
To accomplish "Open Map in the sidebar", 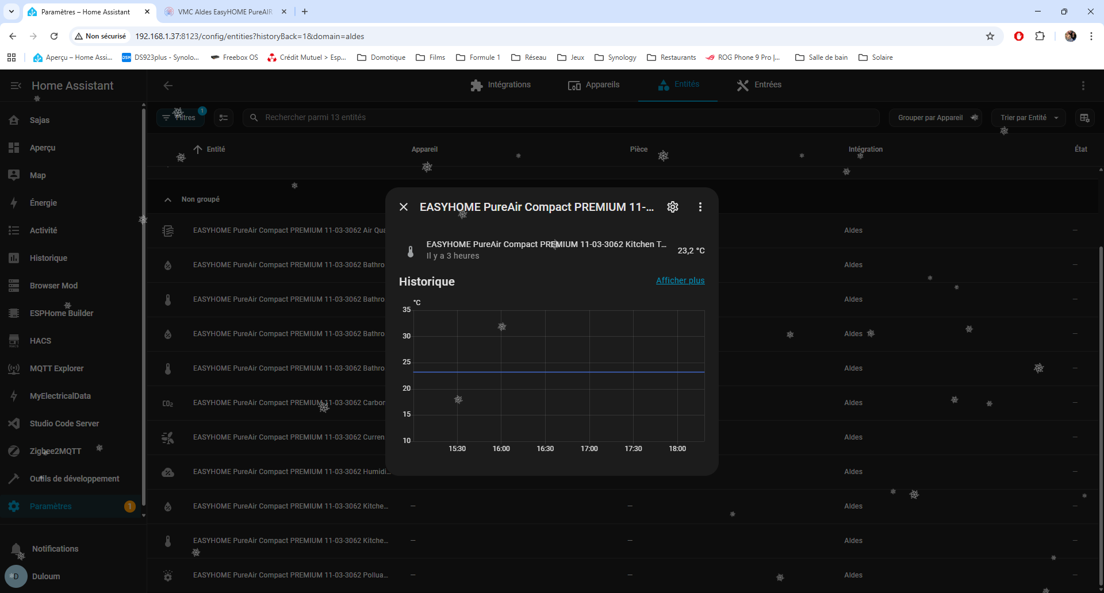I will click(71, 175).
